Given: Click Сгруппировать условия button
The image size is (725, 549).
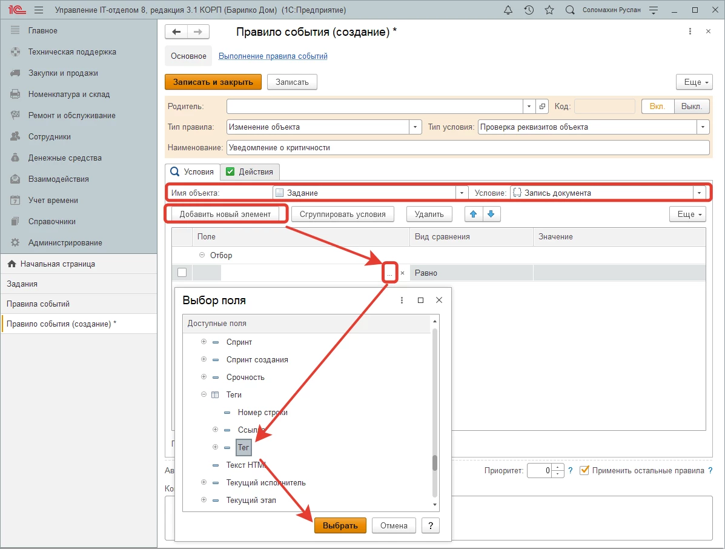Looking at the screenshot, I should pos(343,214).
